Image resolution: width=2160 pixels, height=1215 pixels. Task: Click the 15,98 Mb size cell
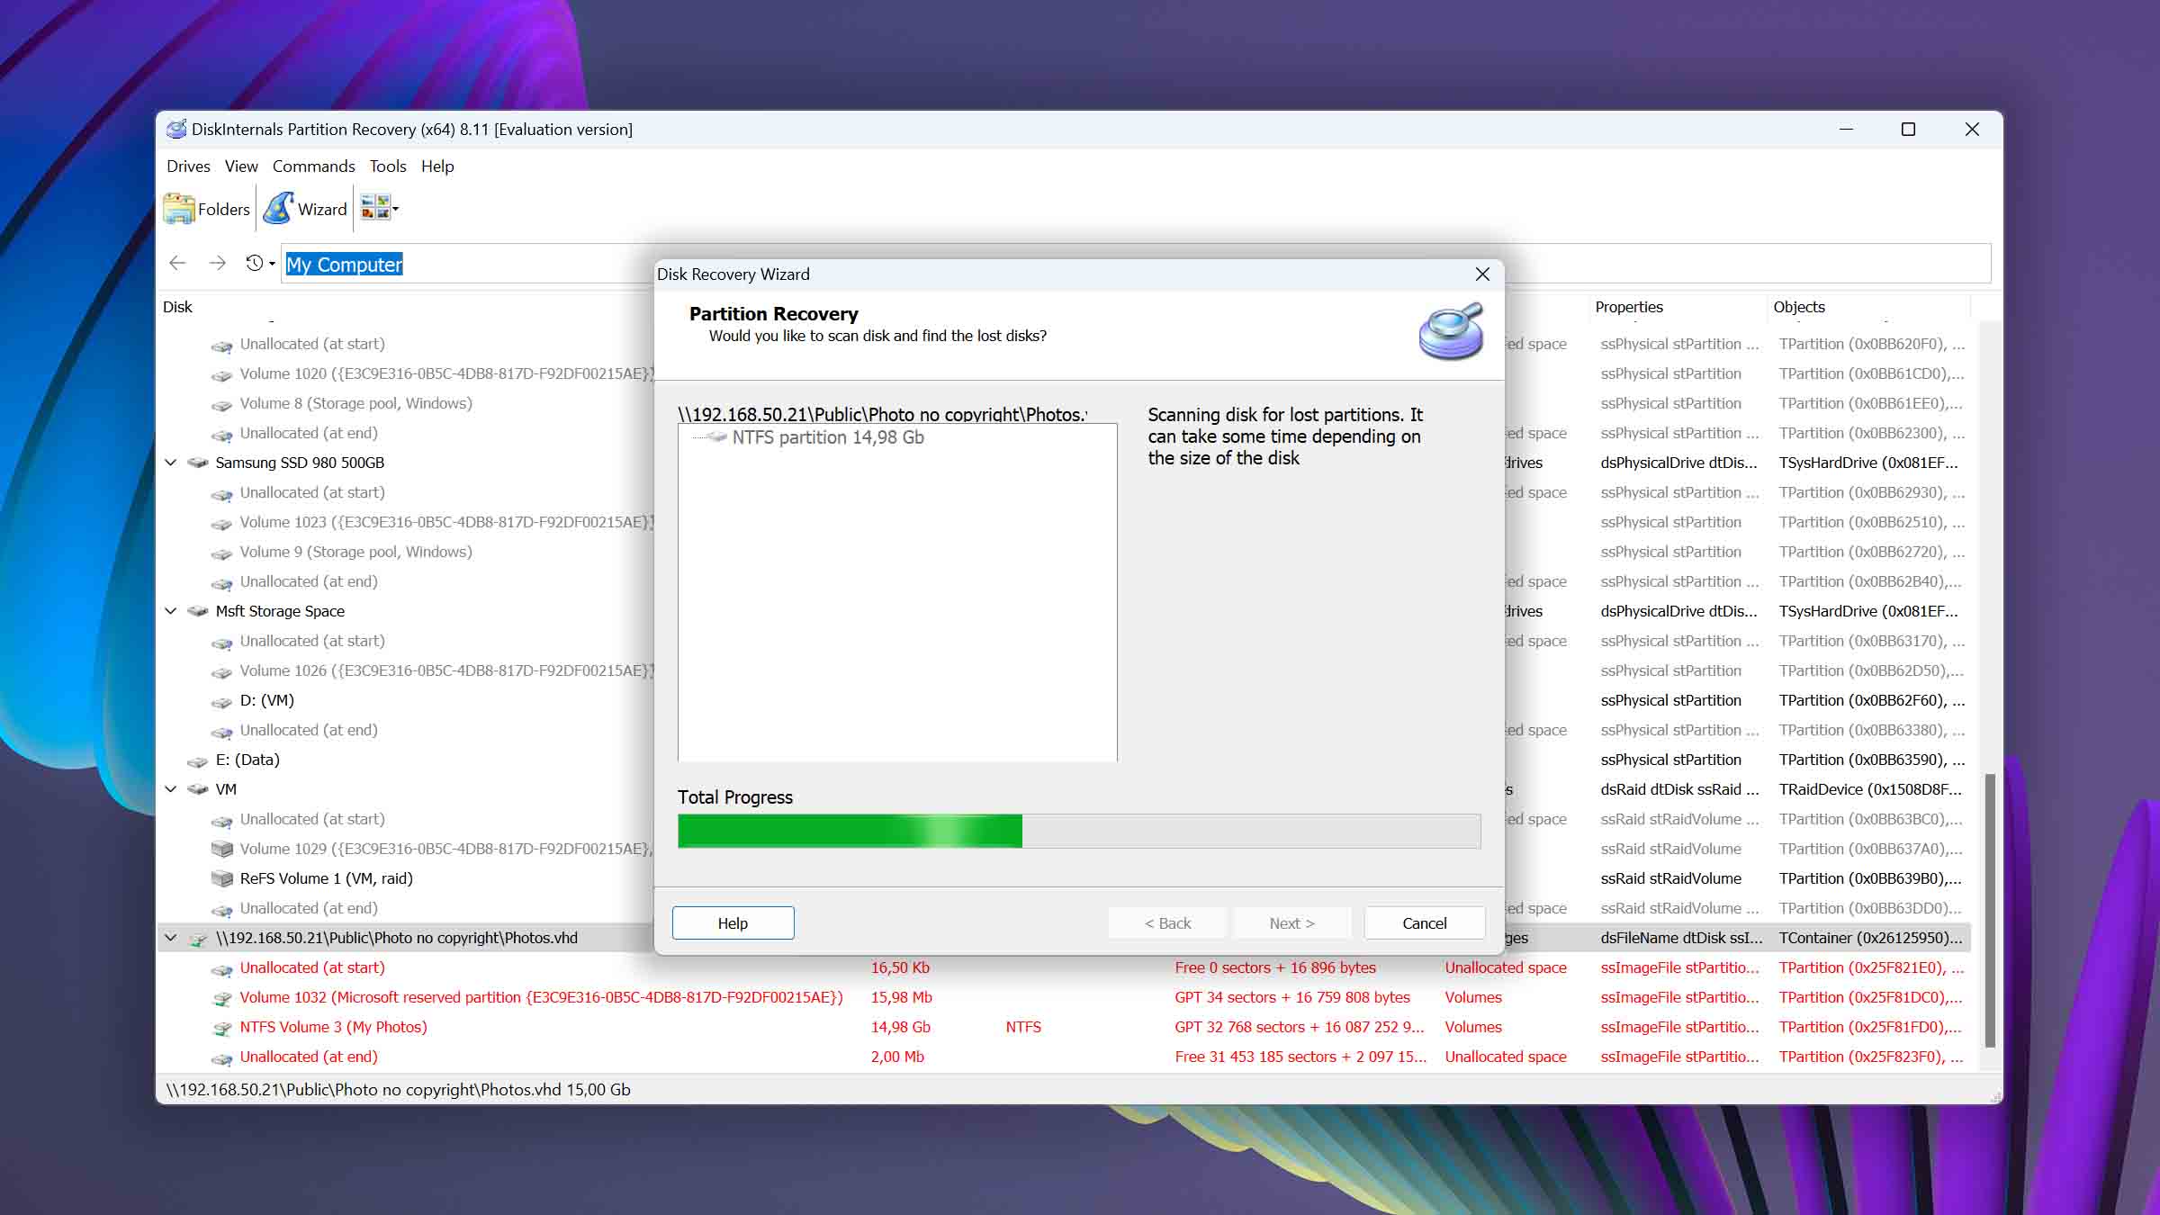[902, 997]
